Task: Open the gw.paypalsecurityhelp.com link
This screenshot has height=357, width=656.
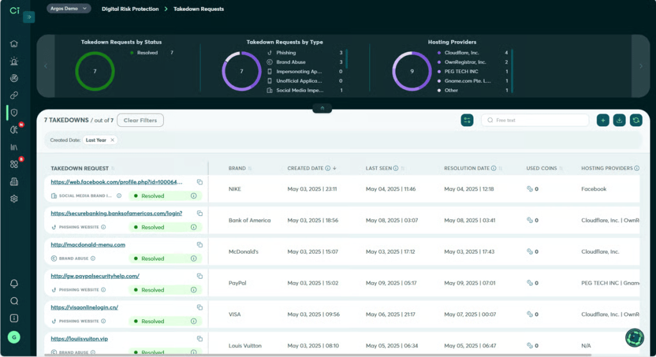Action: pos(95,276)
